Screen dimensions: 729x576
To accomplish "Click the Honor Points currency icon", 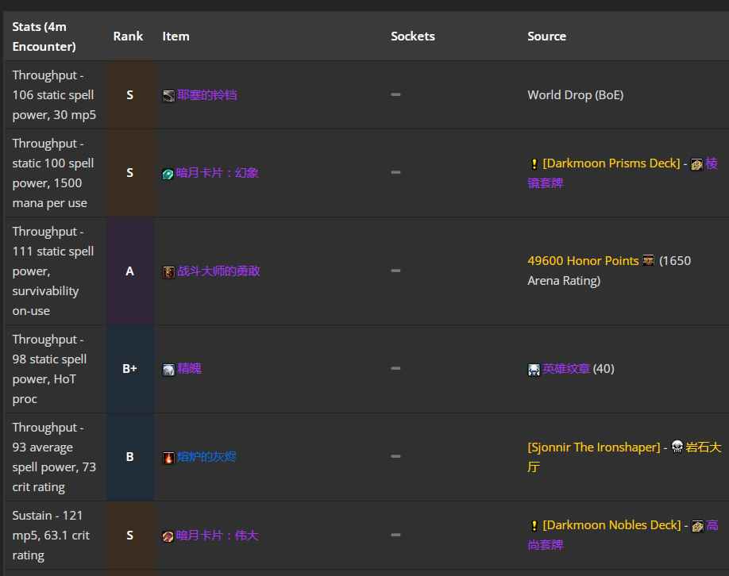I will 649,260.
